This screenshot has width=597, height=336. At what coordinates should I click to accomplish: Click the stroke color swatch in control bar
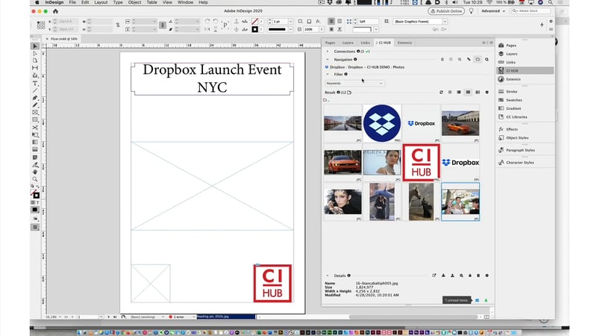pyautogui.click(x=254, y=29)
